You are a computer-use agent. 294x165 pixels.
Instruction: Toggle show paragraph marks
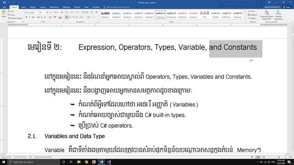(96, 12)
